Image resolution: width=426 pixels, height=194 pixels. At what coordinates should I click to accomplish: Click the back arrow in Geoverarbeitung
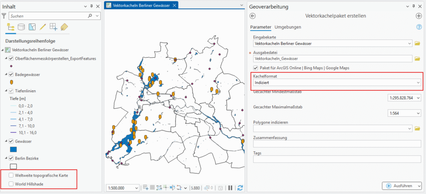[x=252, y=16]
